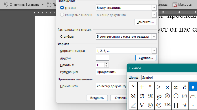Select the nabla symbol ∇
Screen dimensions: 197x110
142,105
